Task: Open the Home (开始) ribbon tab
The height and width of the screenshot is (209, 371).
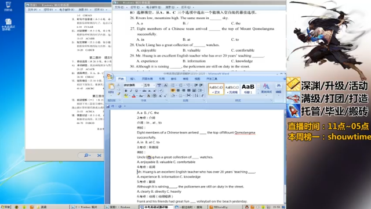Action: [x=121, y=79]
